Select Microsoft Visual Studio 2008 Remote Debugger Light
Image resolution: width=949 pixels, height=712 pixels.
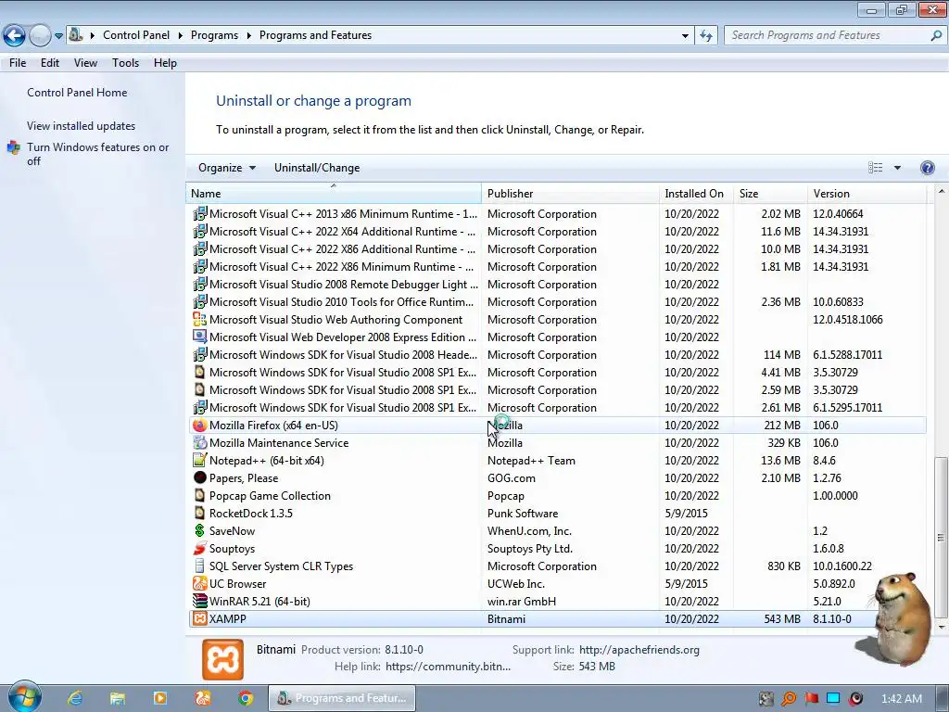557,284
